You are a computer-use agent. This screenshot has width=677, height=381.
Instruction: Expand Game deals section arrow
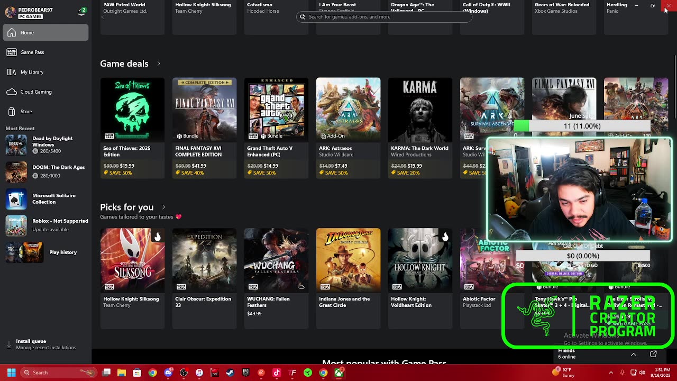pyautogui.click(x=158, y=63)
